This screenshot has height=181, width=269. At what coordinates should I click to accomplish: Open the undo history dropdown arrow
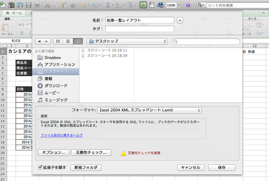tap(89, 5)
